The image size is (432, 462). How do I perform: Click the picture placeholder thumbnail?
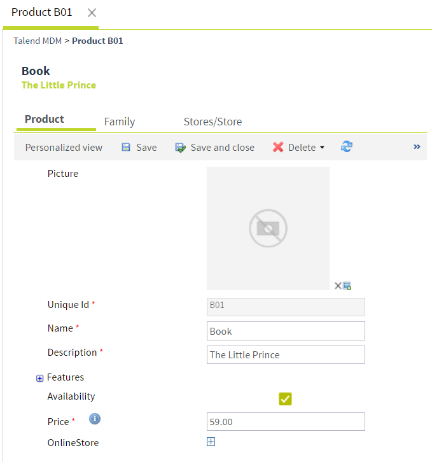(268, 228)
